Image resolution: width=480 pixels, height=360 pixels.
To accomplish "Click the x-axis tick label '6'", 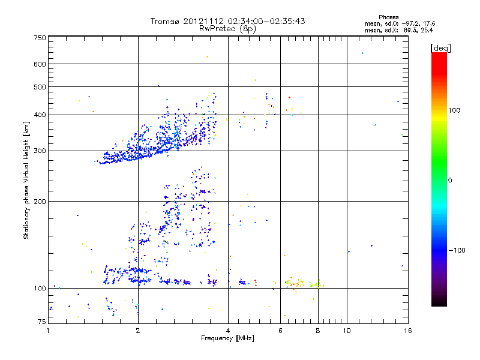I will click(280, 331).
